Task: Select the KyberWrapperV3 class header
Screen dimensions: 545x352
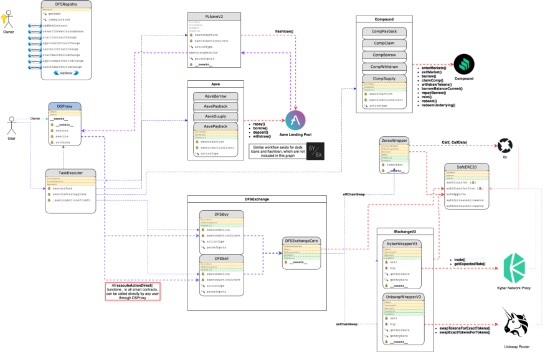Action: (x=402, y=244)
